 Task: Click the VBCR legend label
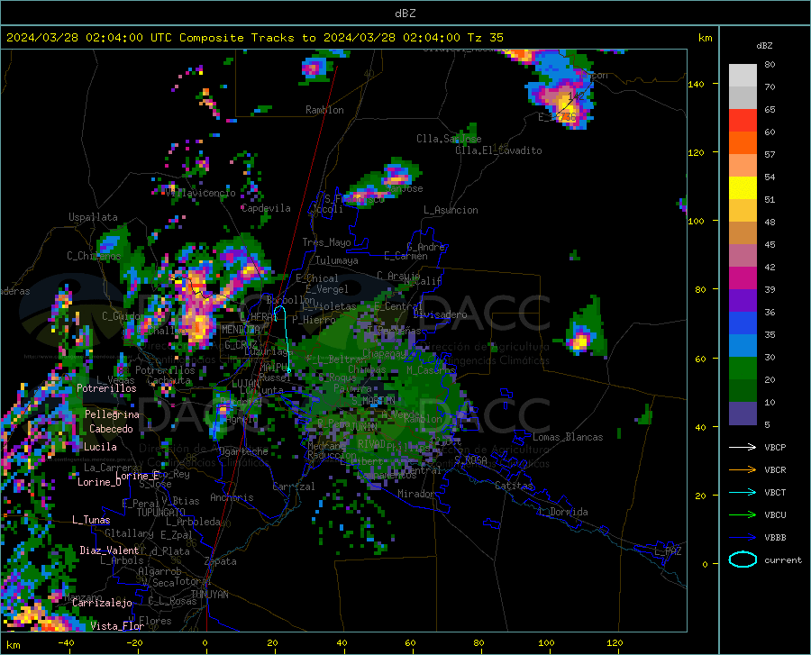[x=775, y=470]
